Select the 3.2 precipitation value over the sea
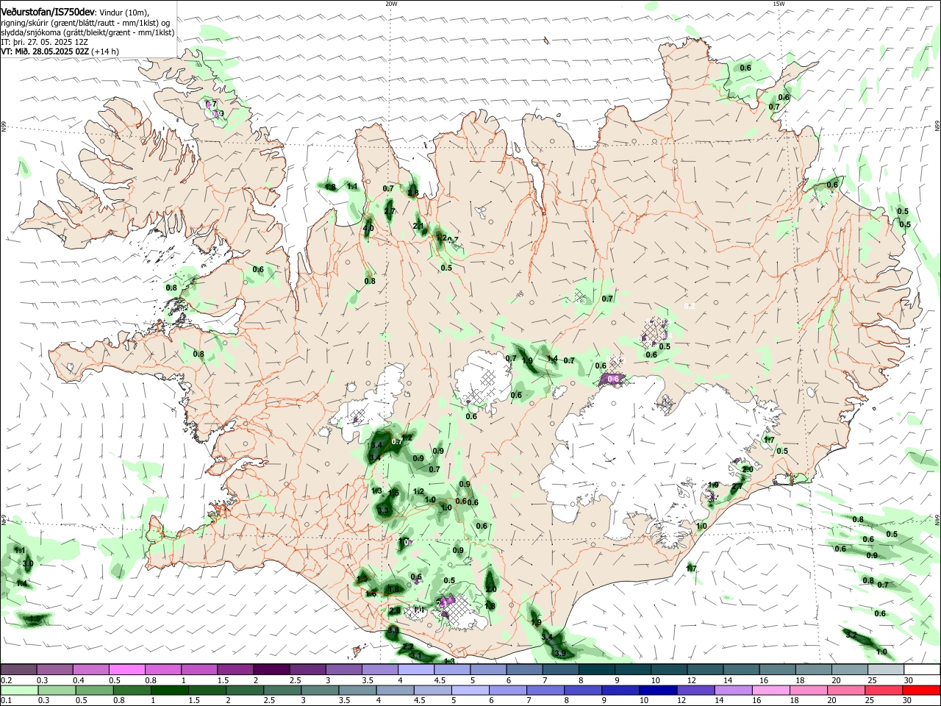 851,635
